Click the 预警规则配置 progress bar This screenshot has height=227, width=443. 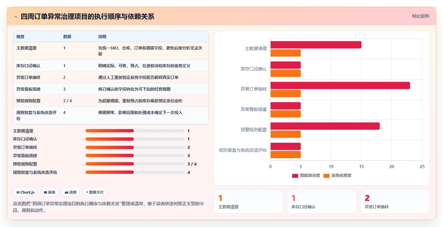pyautogui.click(x=135, y=164)
